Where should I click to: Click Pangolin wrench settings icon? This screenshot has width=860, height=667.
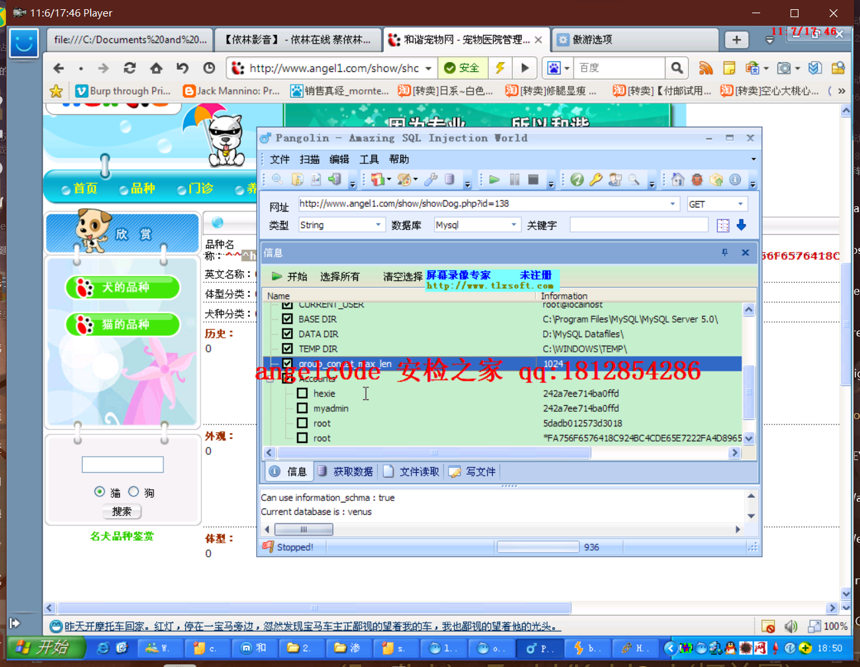point(431,180)
